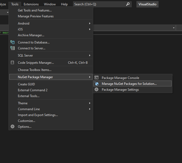Open the dropdown arrow at right of editor bar
This screenshot has height=163, width=182.
coord(174,28)
